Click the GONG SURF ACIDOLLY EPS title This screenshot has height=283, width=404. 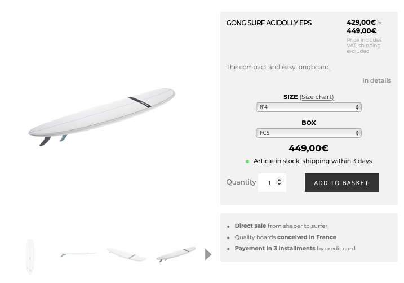pos(269,23)
